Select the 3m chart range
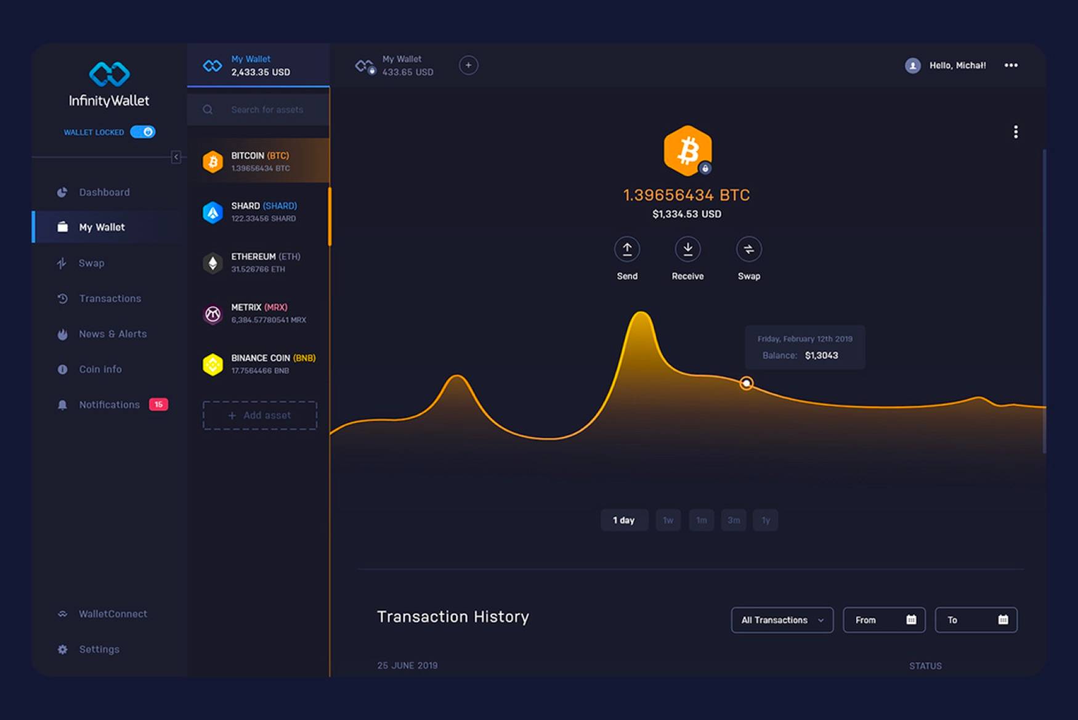The width and height of the screenshot is (1078, 720). [734, 520]
